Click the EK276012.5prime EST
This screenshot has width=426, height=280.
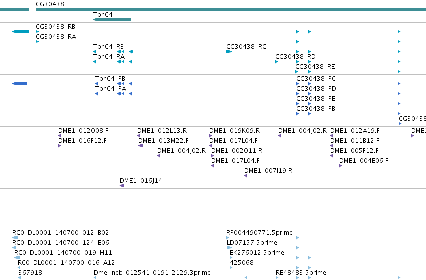pyautogui.click(x=270, y=258)
